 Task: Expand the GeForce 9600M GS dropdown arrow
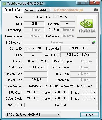pyautogui.click(x=58, y=115)
